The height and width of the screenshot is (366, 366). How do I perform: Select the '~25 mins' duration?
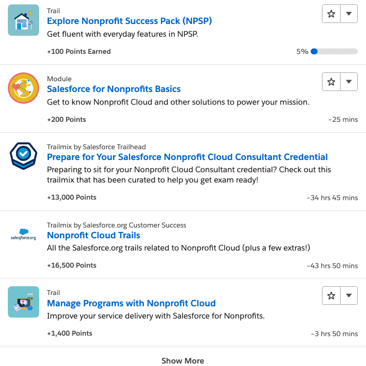click(343, 119)
